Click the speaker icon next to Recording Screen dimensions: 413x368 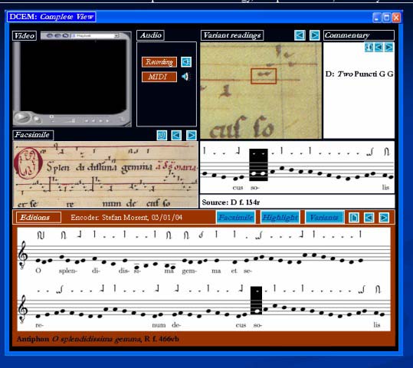click(186, 62)
